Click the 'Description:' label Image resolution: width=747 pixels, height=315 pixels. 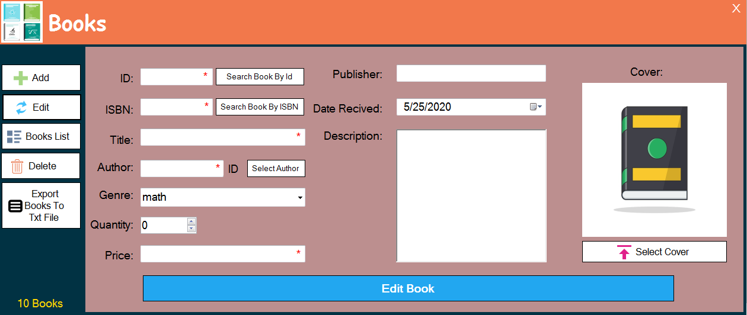coord(353,136)
